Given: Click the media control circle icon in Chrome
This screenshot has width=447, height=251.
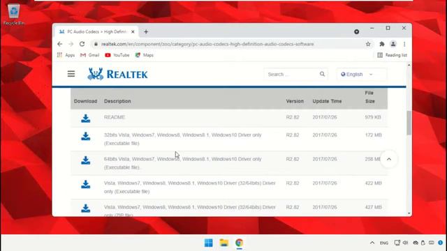Looking at the screenshot, I should 356,31.
